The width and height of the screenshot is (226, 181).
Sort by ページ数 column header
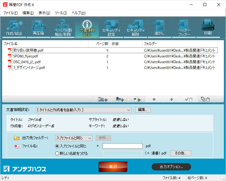99,44
